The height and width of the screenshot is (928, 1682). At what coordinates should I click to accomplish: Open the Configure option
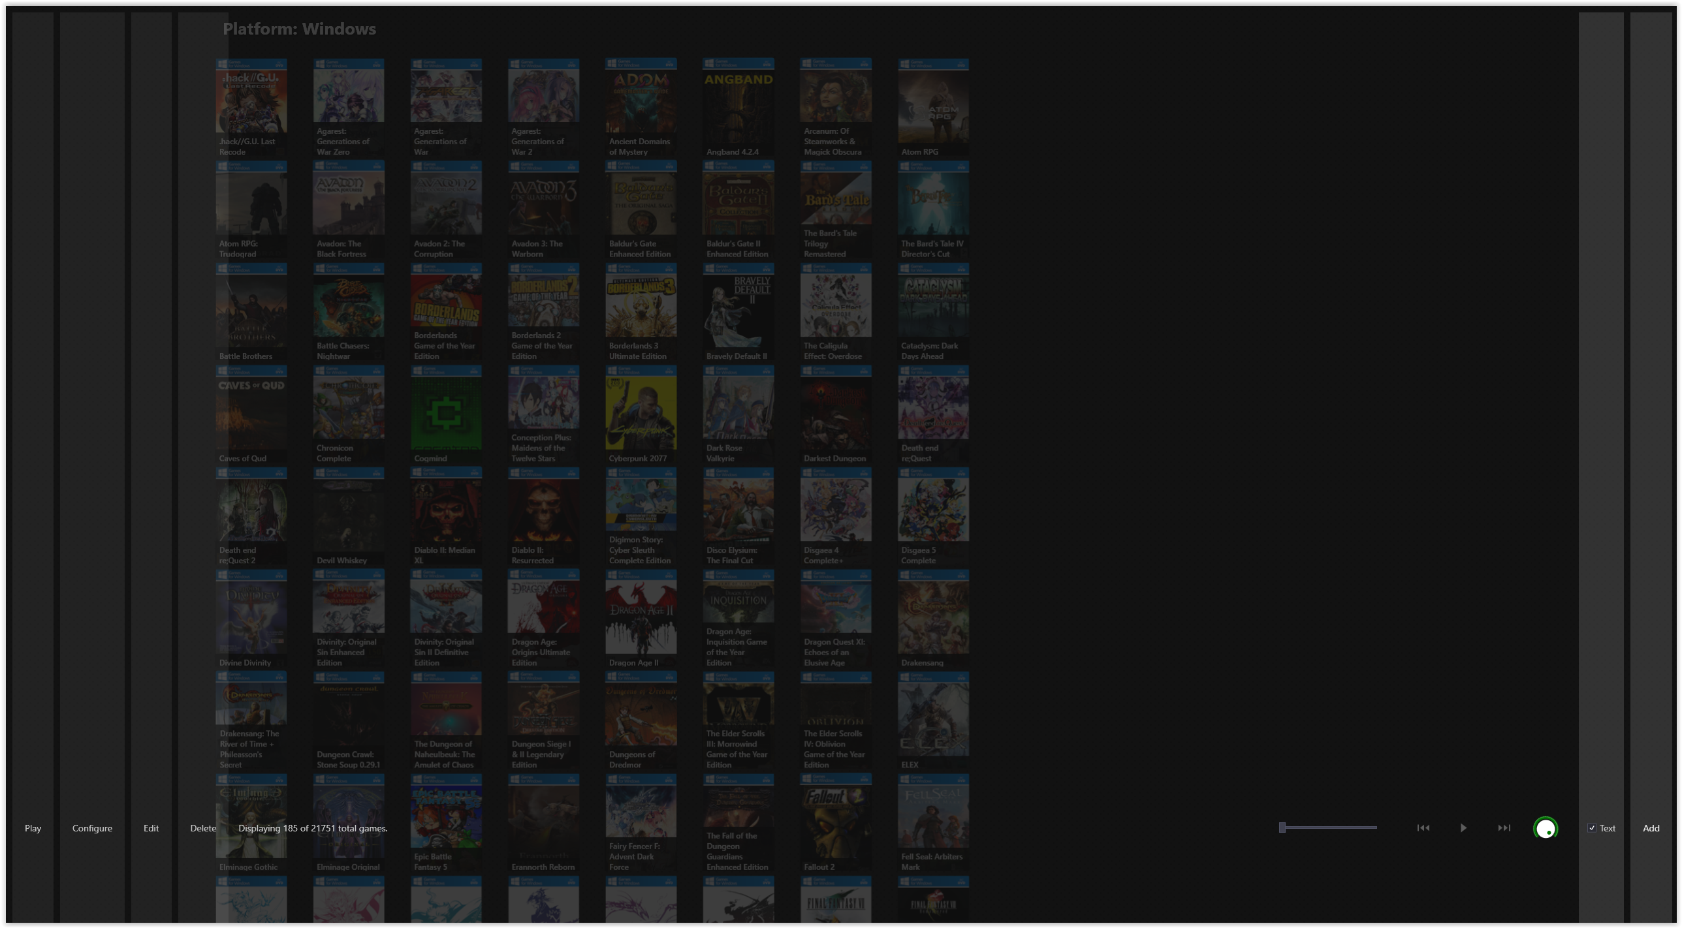tap(92, 828)
